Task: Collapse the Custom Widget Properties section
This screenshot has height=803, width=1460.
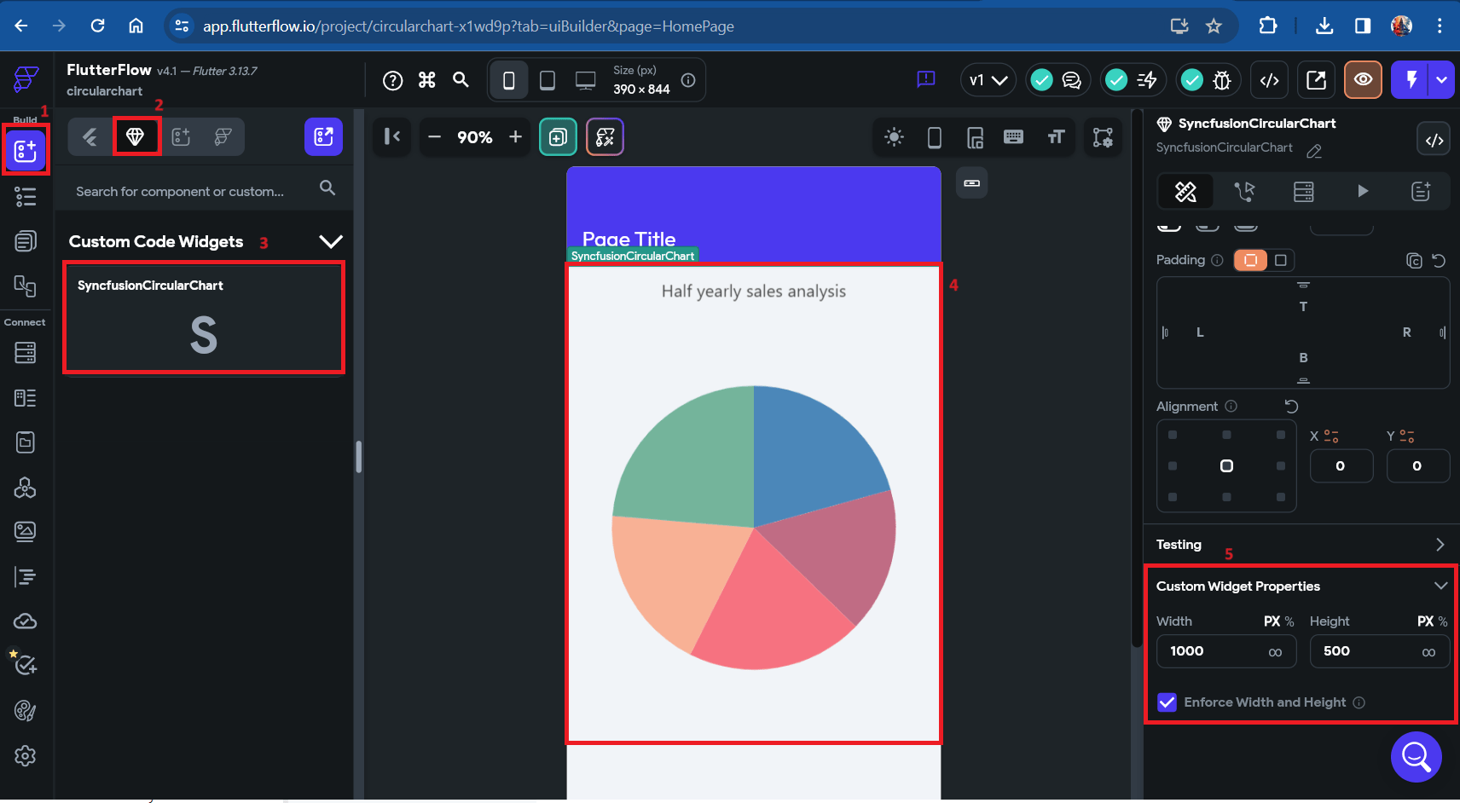Action: (x=1440, y=586)
